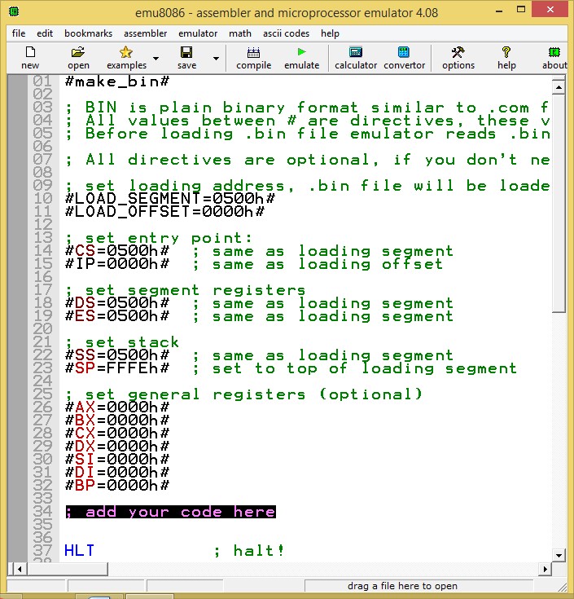Screen dimensions: 574x599
Task: Open the assembler menu
Action: [x=146, y=33]
